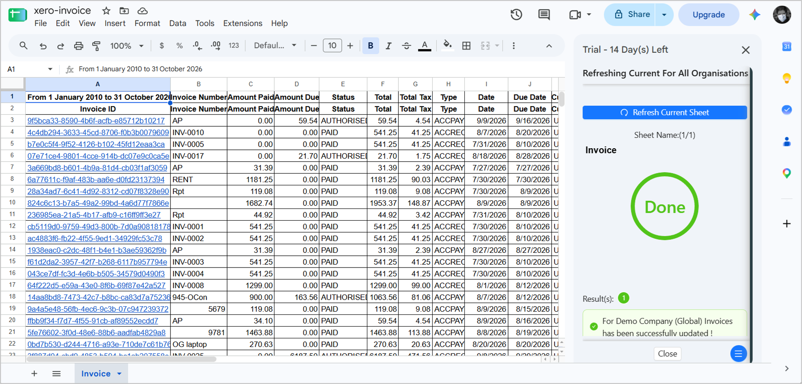Image resolution: width=802 pixels, height=384 pixels.
Task: Open the Extensions menu
Action: (x=243, y=23)
